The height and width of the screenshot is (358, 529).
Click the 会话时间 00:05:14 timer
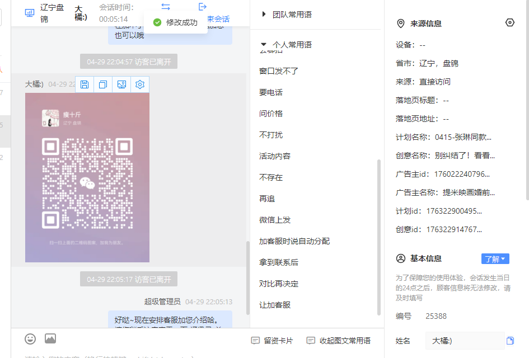(x=116, y=13)
